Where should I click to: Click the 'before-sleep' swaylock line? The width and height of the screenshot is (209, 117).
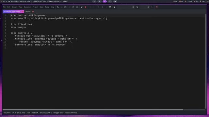pyautogui.click(x=40, y=45)
